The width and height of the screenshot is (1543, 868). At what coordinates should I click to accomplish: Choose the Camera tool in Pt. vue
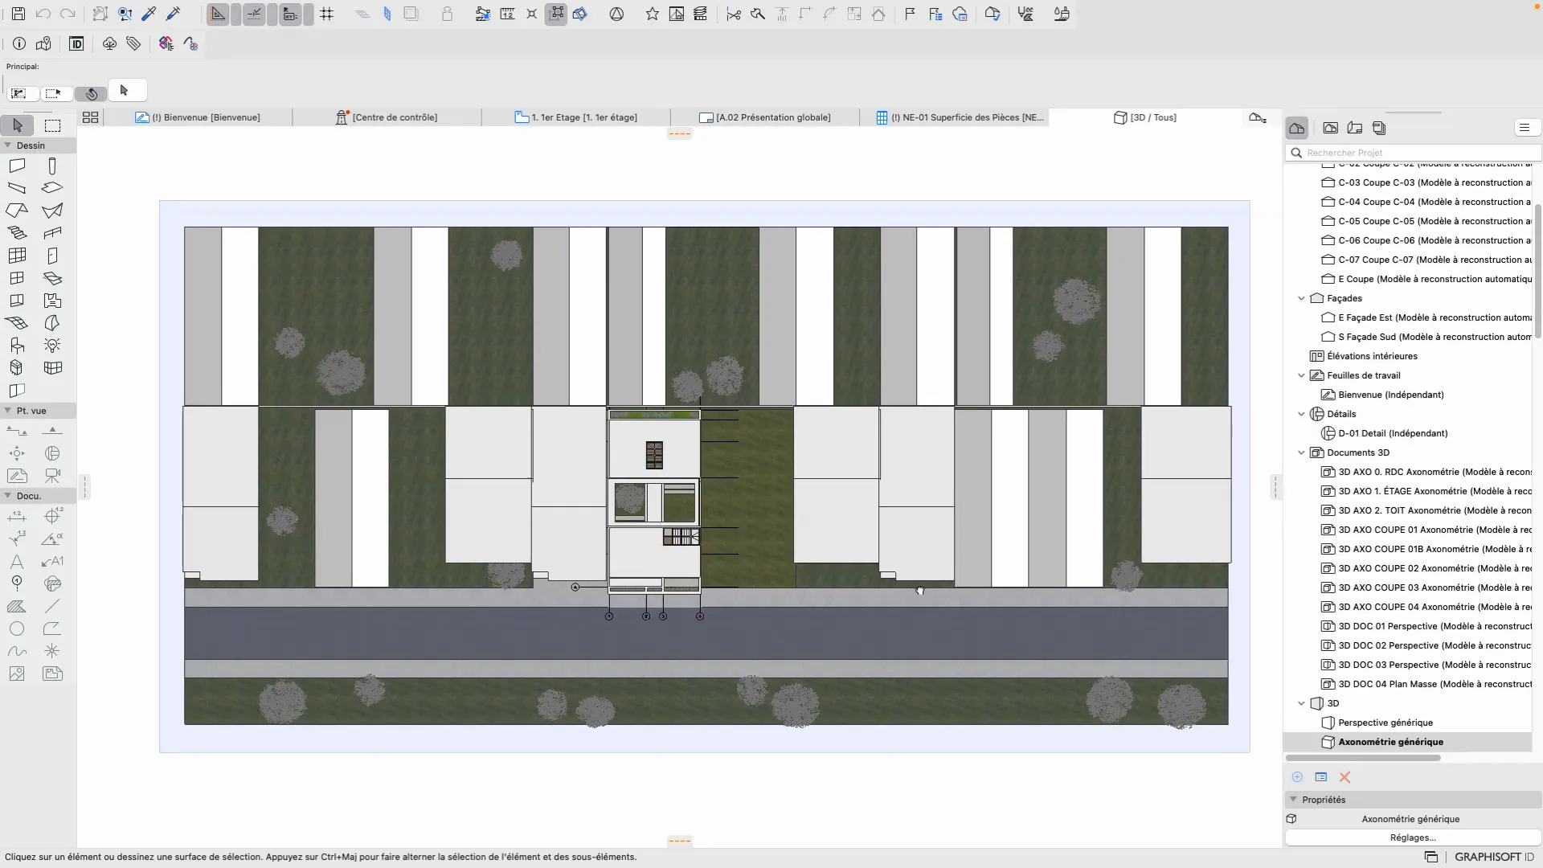pos(52,476)
